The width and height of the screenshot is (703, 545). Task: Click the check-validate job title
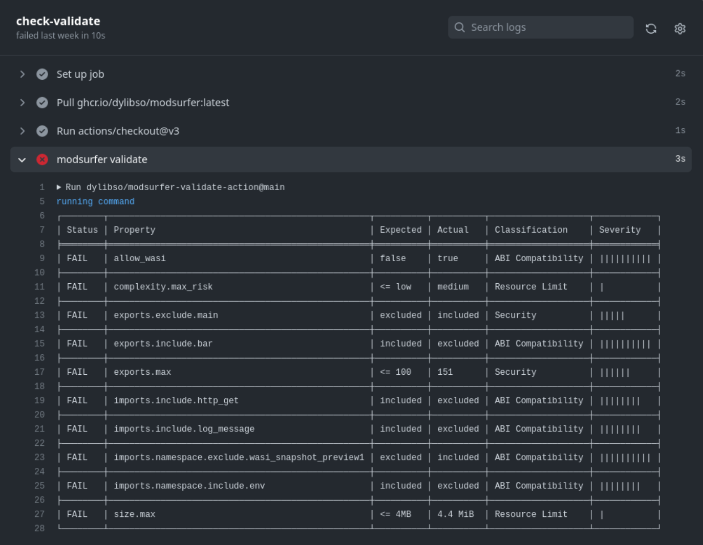[58, 21]
